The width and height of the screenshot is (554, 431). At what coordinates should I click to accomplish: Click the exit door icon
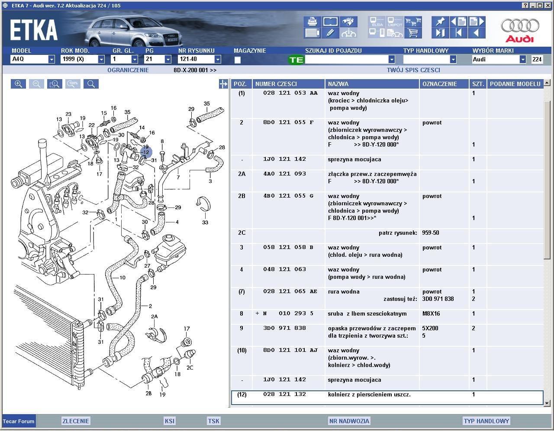click(440, 33)
